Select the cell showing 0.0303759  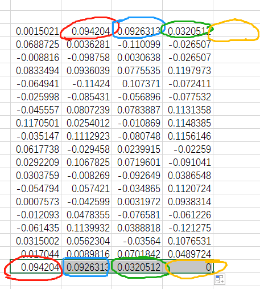(x=36, y=174)
